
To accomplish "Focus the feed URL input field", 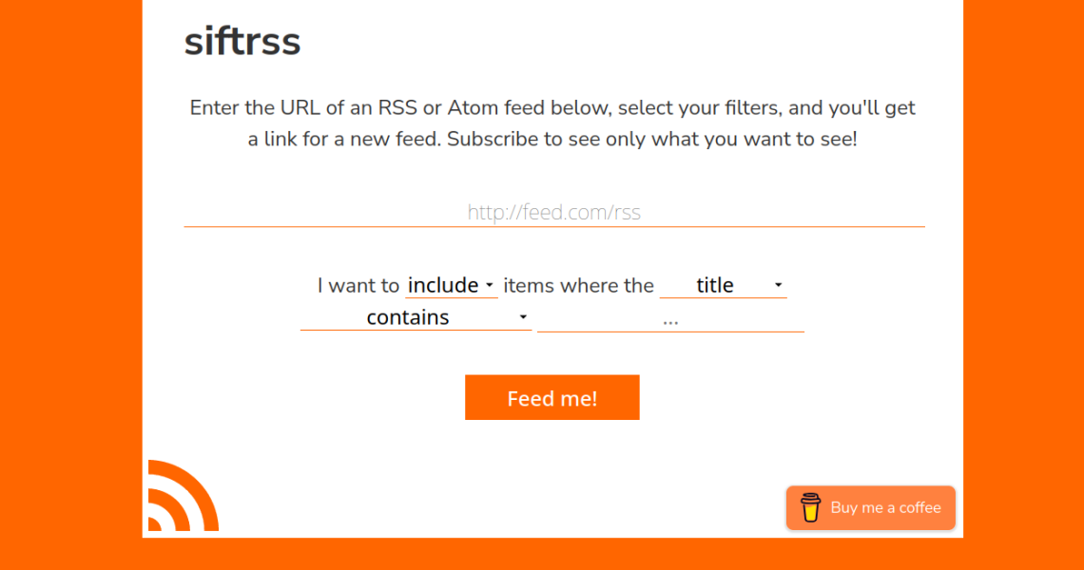I will pyautogui.click(x=553, y=212).
